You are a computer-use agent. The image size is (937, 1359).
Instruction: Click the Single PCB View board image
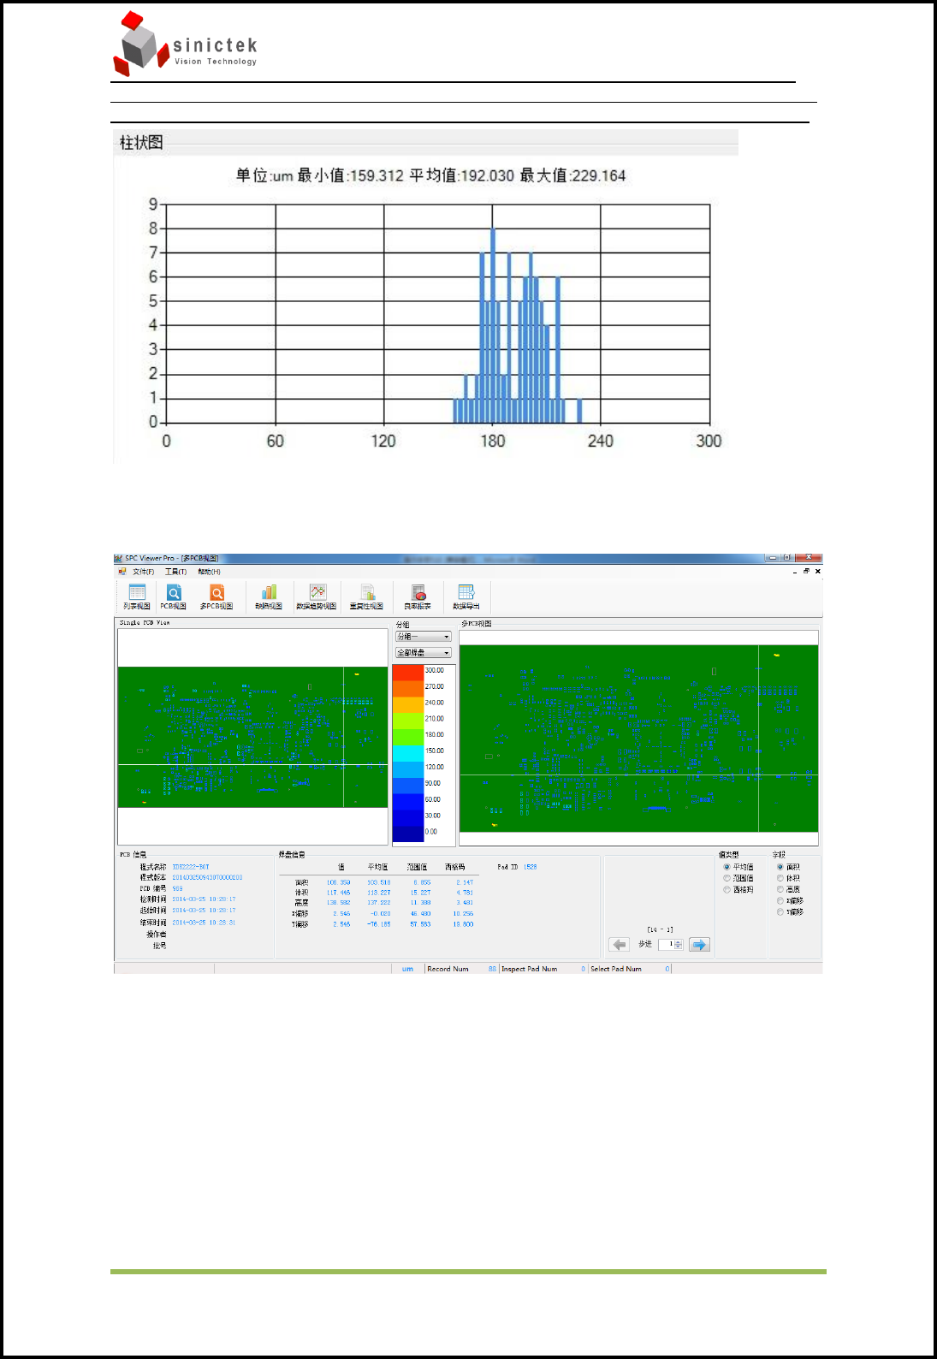click(252, 737)
